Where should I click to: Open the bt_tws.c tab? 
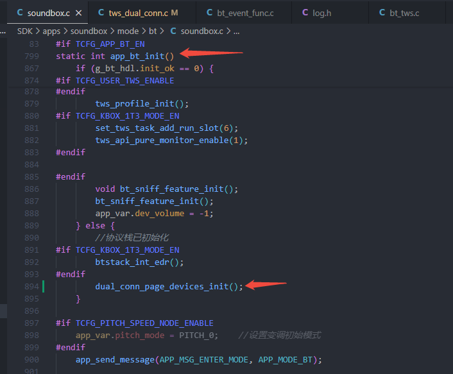point(404,13)
